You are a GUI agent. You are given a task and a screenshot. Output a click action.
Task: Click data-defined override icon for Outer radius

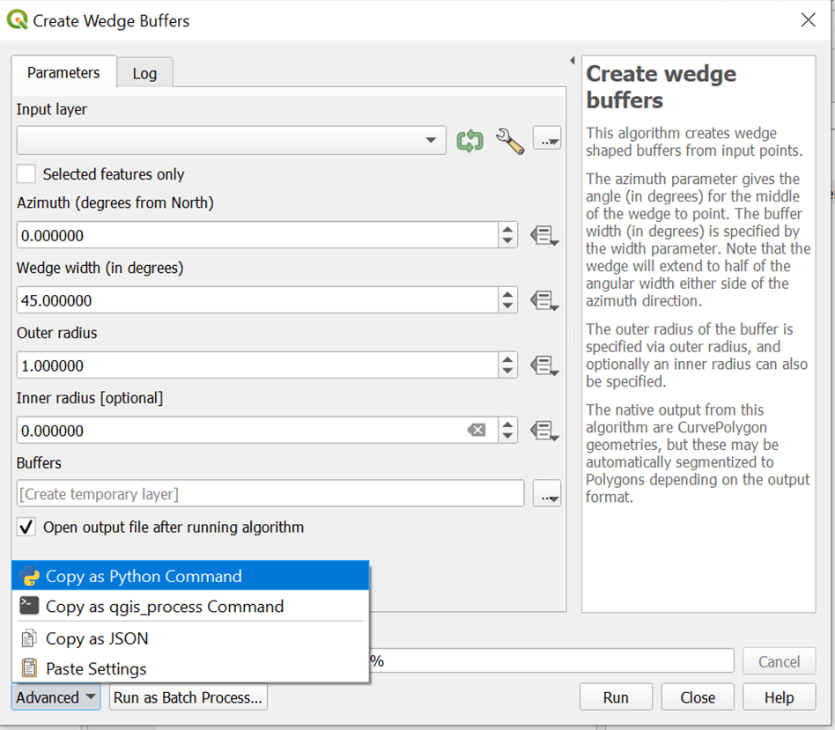pos(544,365)
